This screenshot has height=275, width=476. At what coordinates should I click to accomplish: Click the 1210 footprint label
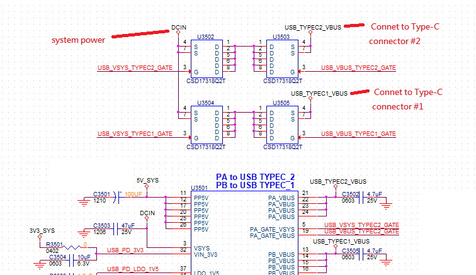point(99,201)
